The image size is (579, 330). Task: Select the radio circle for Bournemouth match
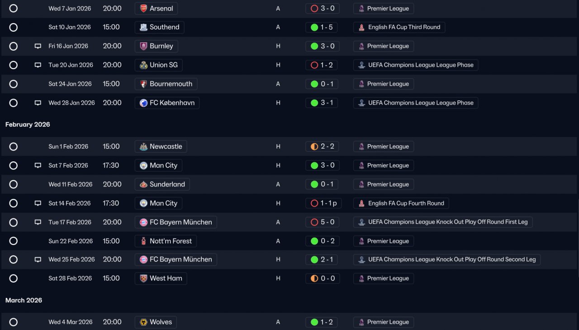(x=14, y=84)
